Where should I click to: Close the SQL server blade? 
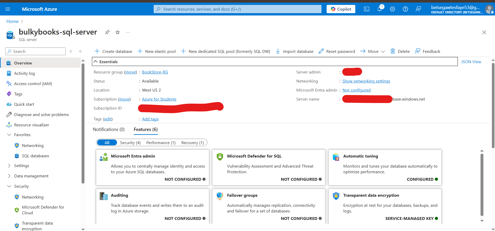coord(484,32)
